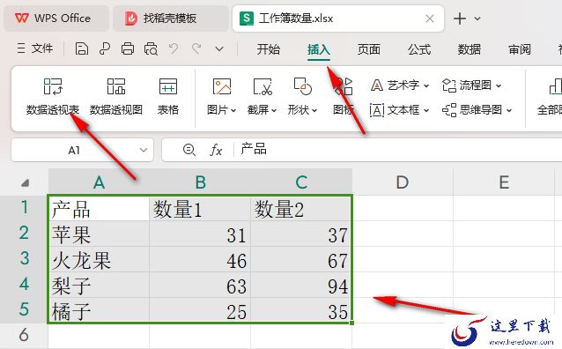
Task: Open print preview icon
Action: (x=151, y=48)
